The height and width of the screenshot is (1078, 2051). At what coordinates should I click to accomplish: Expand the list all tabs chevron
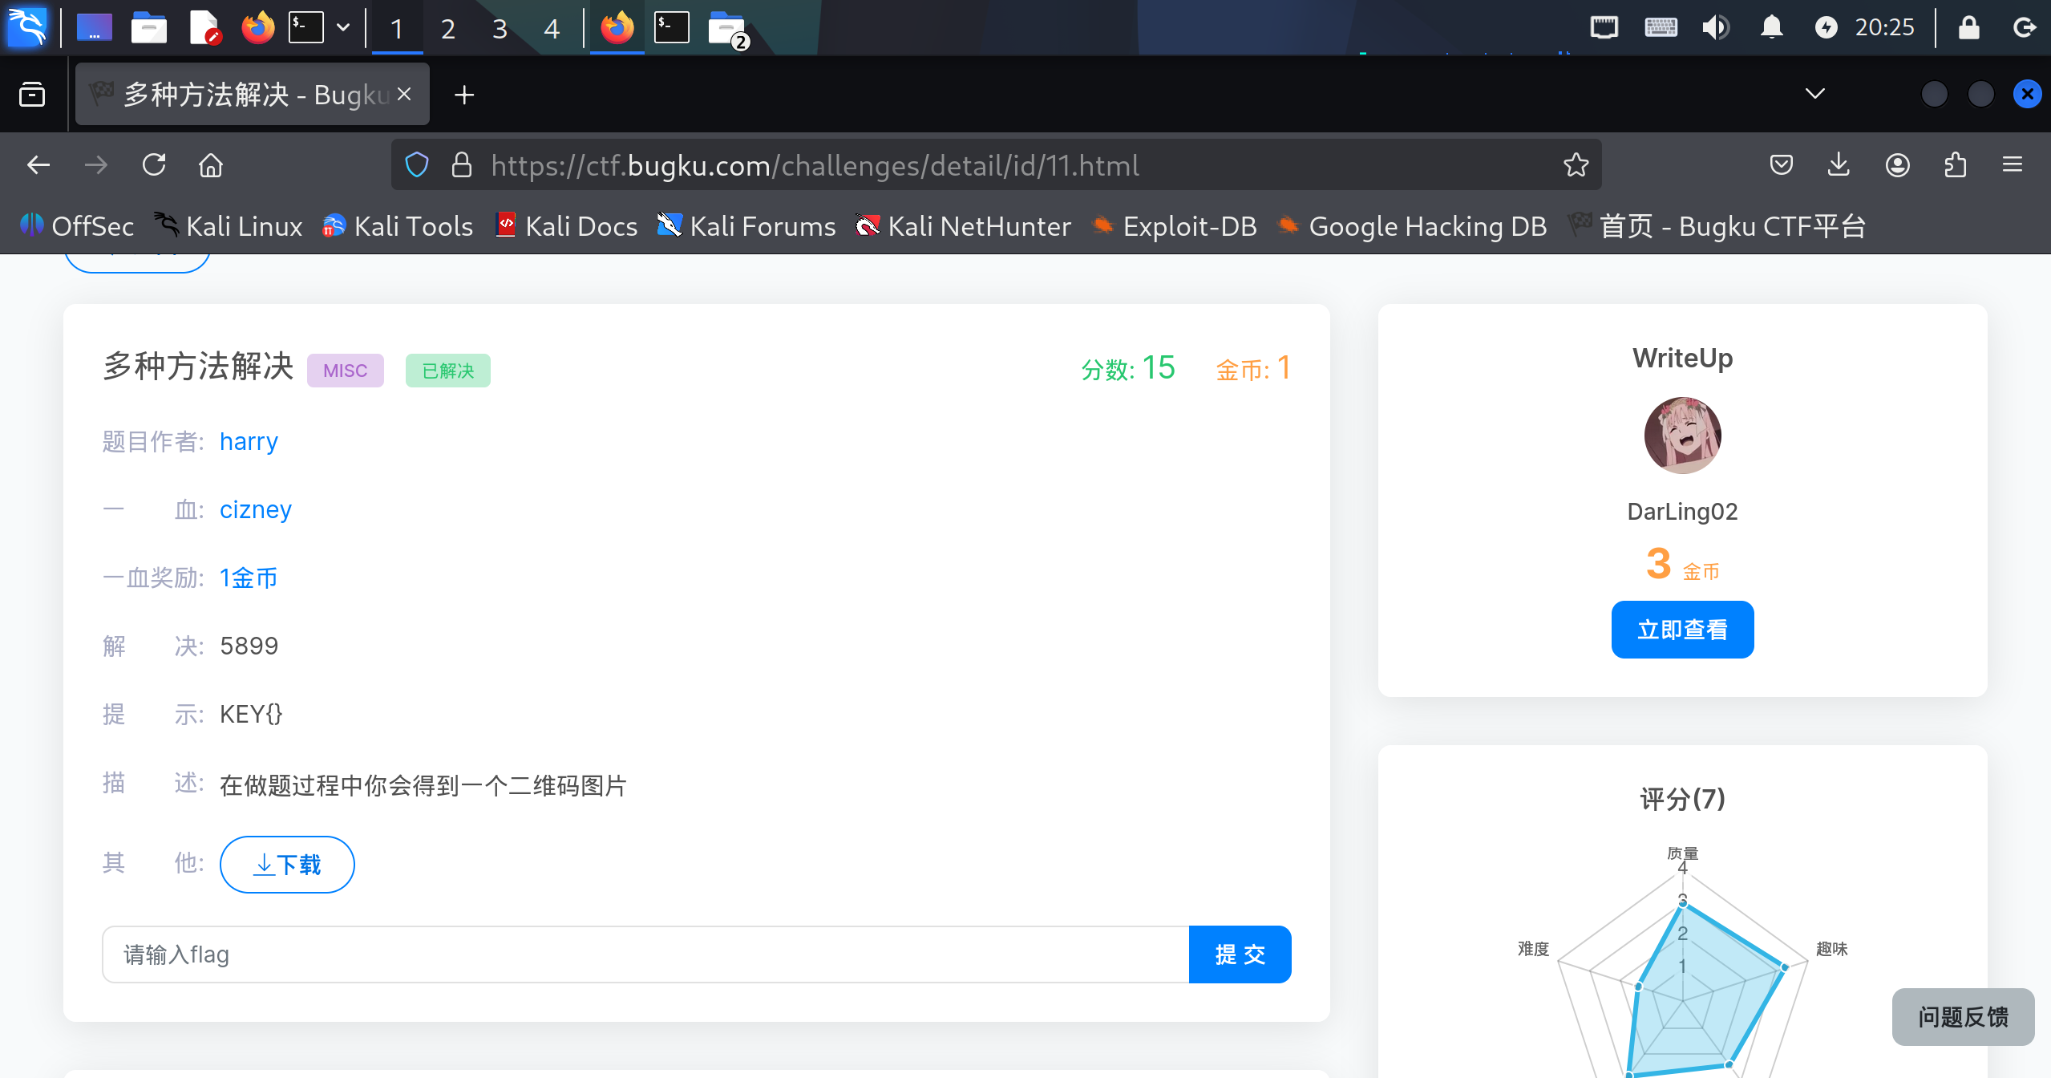[x=1814, y=95]
